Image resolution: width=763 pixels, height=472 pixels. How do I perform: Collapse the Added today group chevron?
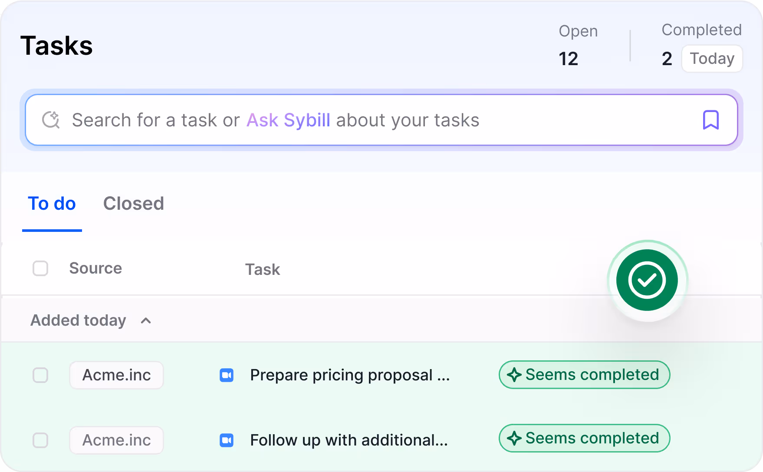[146, 321]
